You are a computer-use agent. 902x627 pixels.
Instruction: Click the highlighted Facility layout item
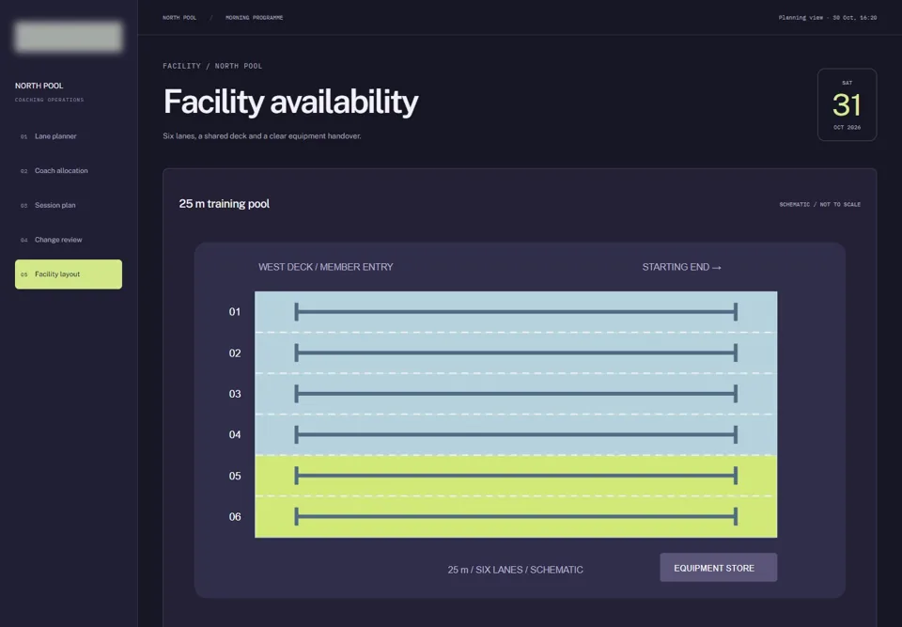(x=69, y=274)
